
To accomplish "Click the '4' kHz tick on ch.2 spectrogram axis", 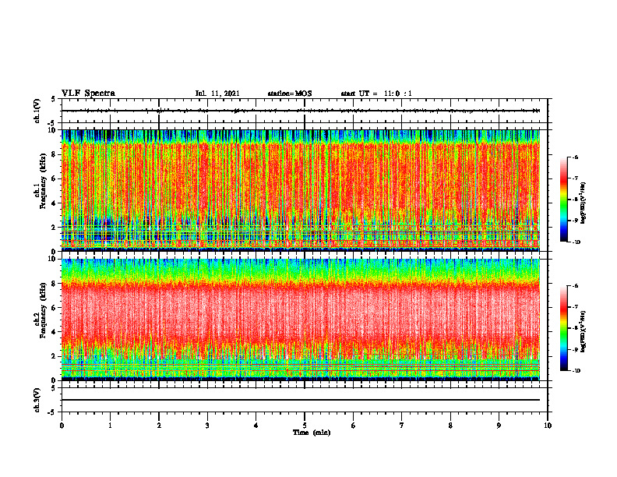I will (54, 332).
